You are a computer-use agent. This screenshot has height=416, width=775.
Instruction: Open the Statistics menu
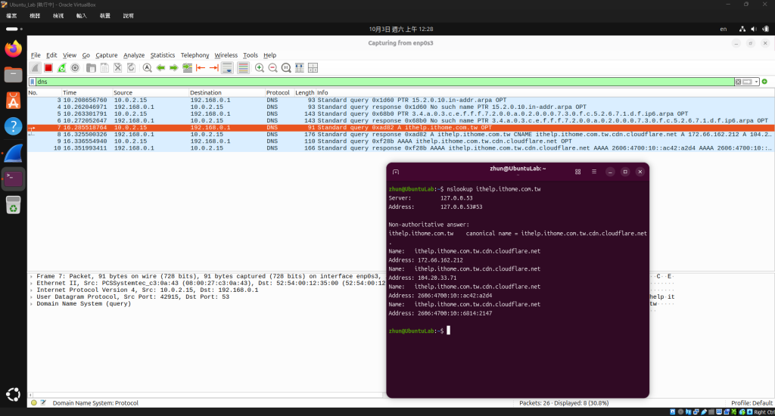pyautogui.click(x=163, y=55)
